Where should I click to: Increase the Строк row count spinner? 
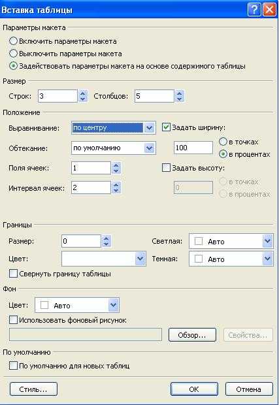83,93
